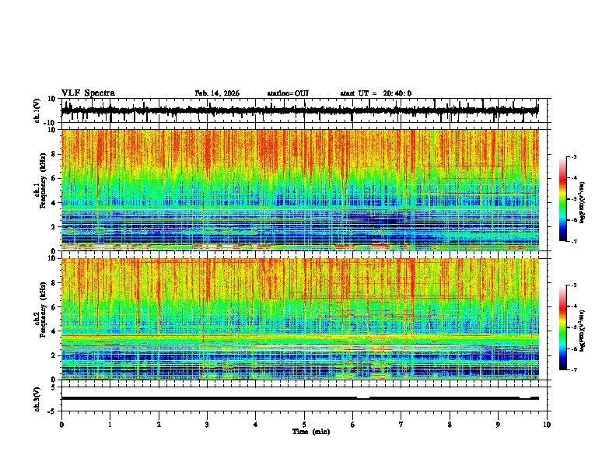Click the date 'Feb. 14, 2026'
Image resolution: width=616 pixels, height=476 pixels.
click(x=217, y=93)
